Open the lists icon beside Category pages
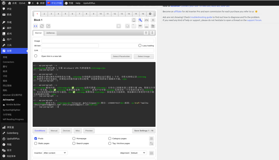Viewport: 279px width, 160px height. pyautogui.click(x=151, y=138)
